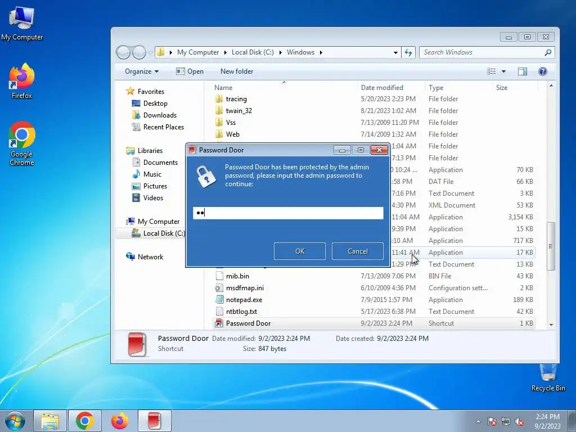The height and width of the screenshot is (432, 576).
Task: Click Local Disk (C:) in the address bar
Action: coord(253,52)
